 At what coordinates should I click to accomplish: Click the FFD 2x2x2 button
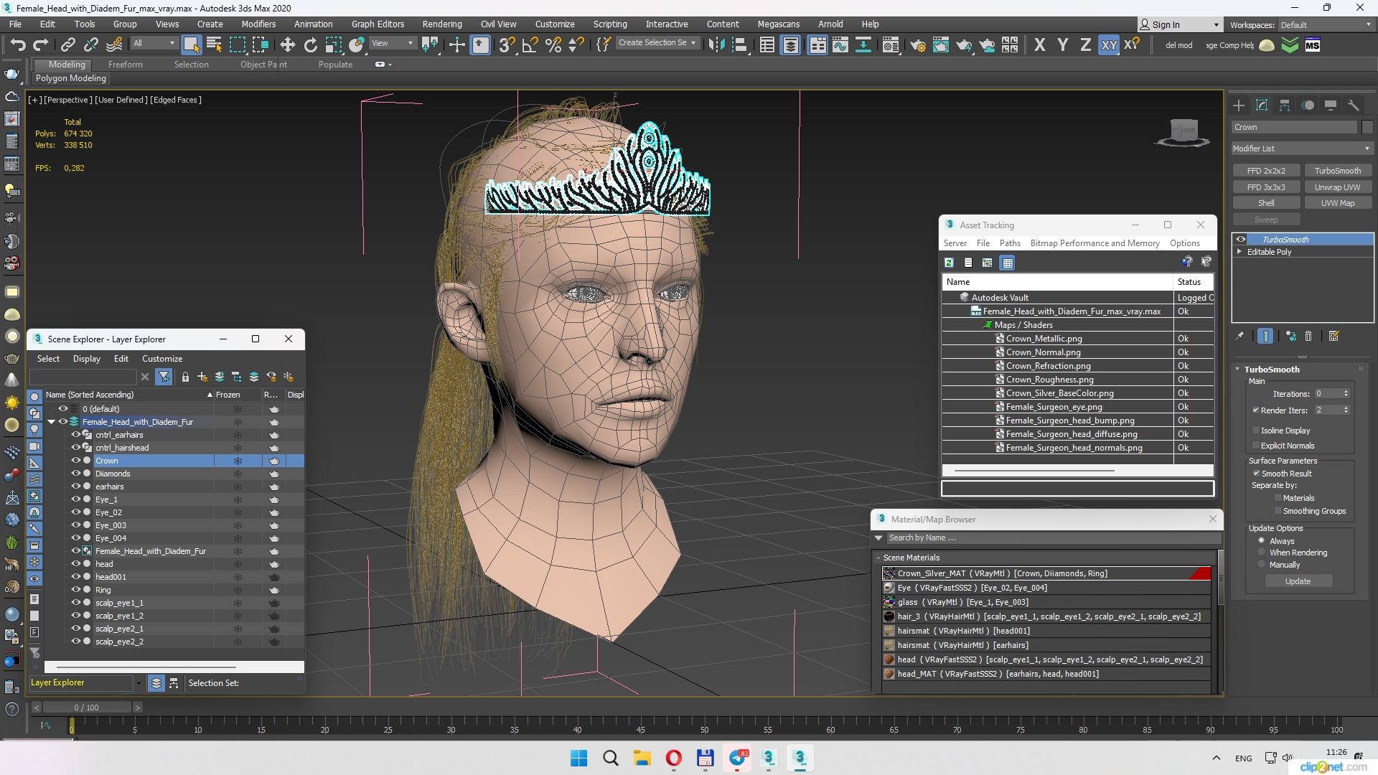coord(1266,171)
